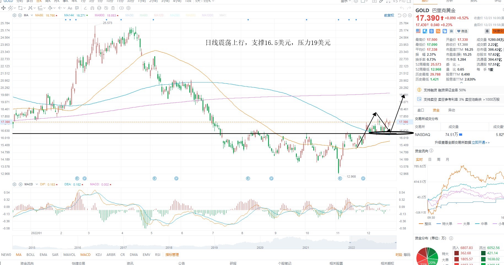Screen dimensions: 504x265
Task: Switch to KDJ sub indicator
Action: pyautogui.click(x=99, y=255)
